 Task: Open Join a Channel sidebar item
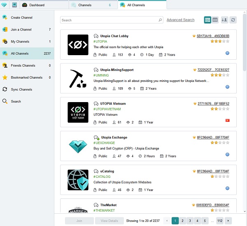click(x=27, y=30)
